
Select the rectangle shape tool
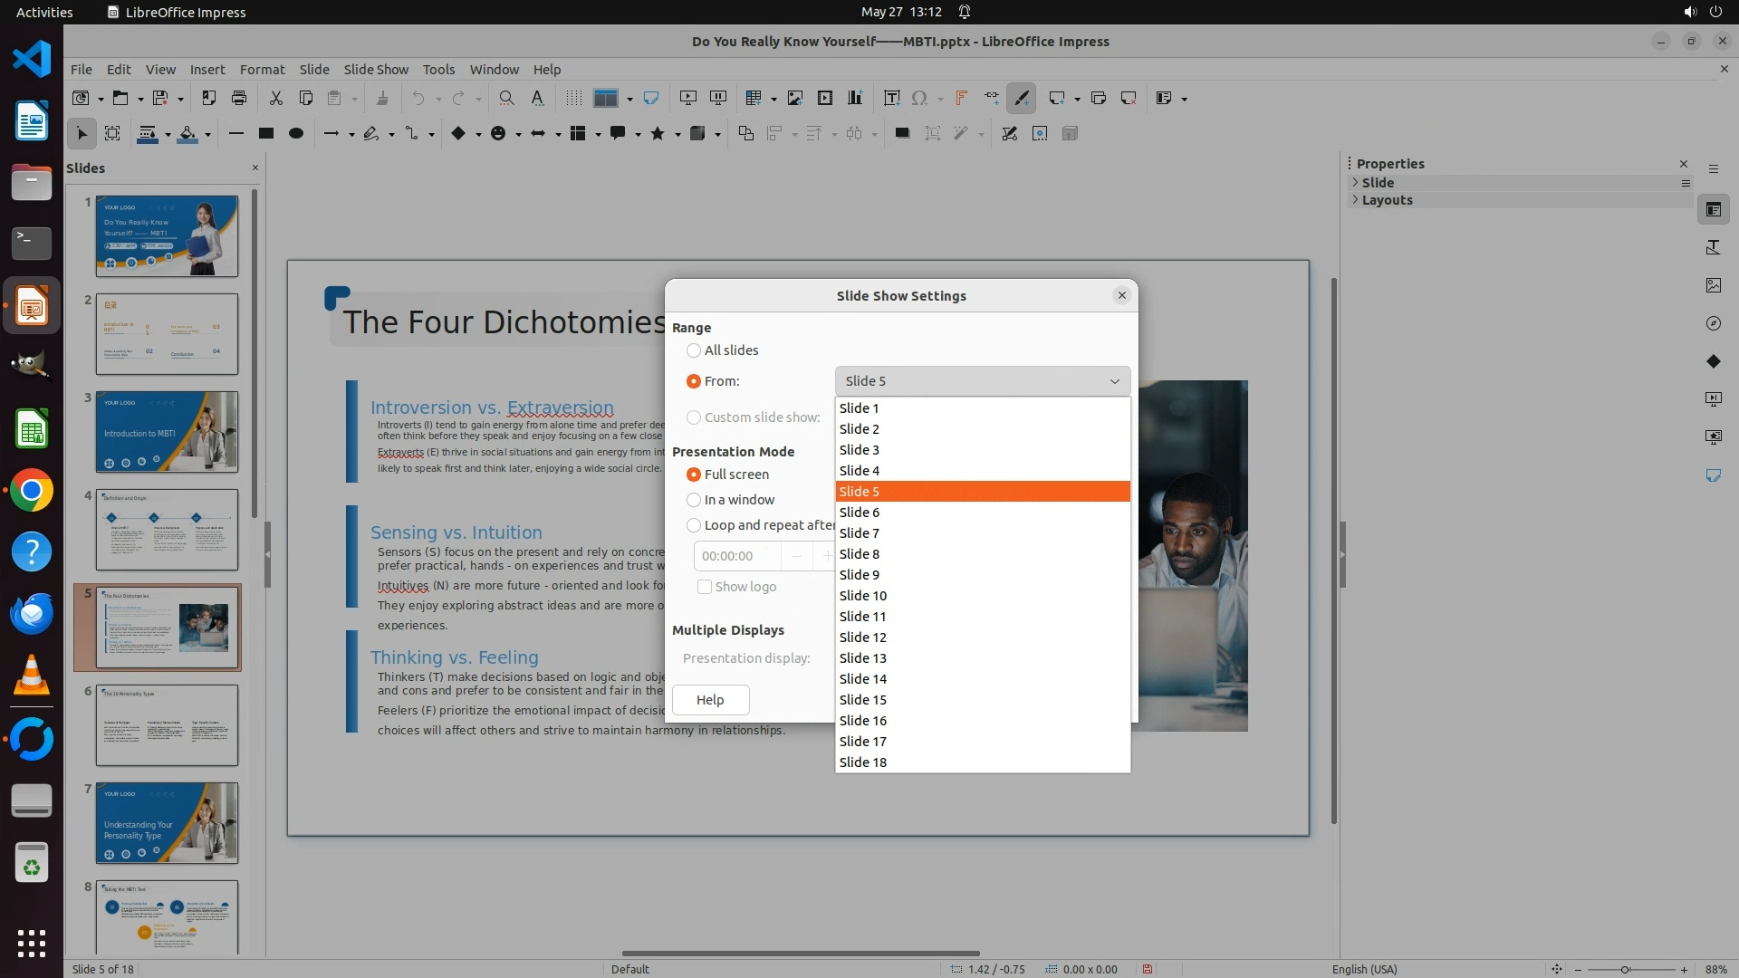(266, 134)
